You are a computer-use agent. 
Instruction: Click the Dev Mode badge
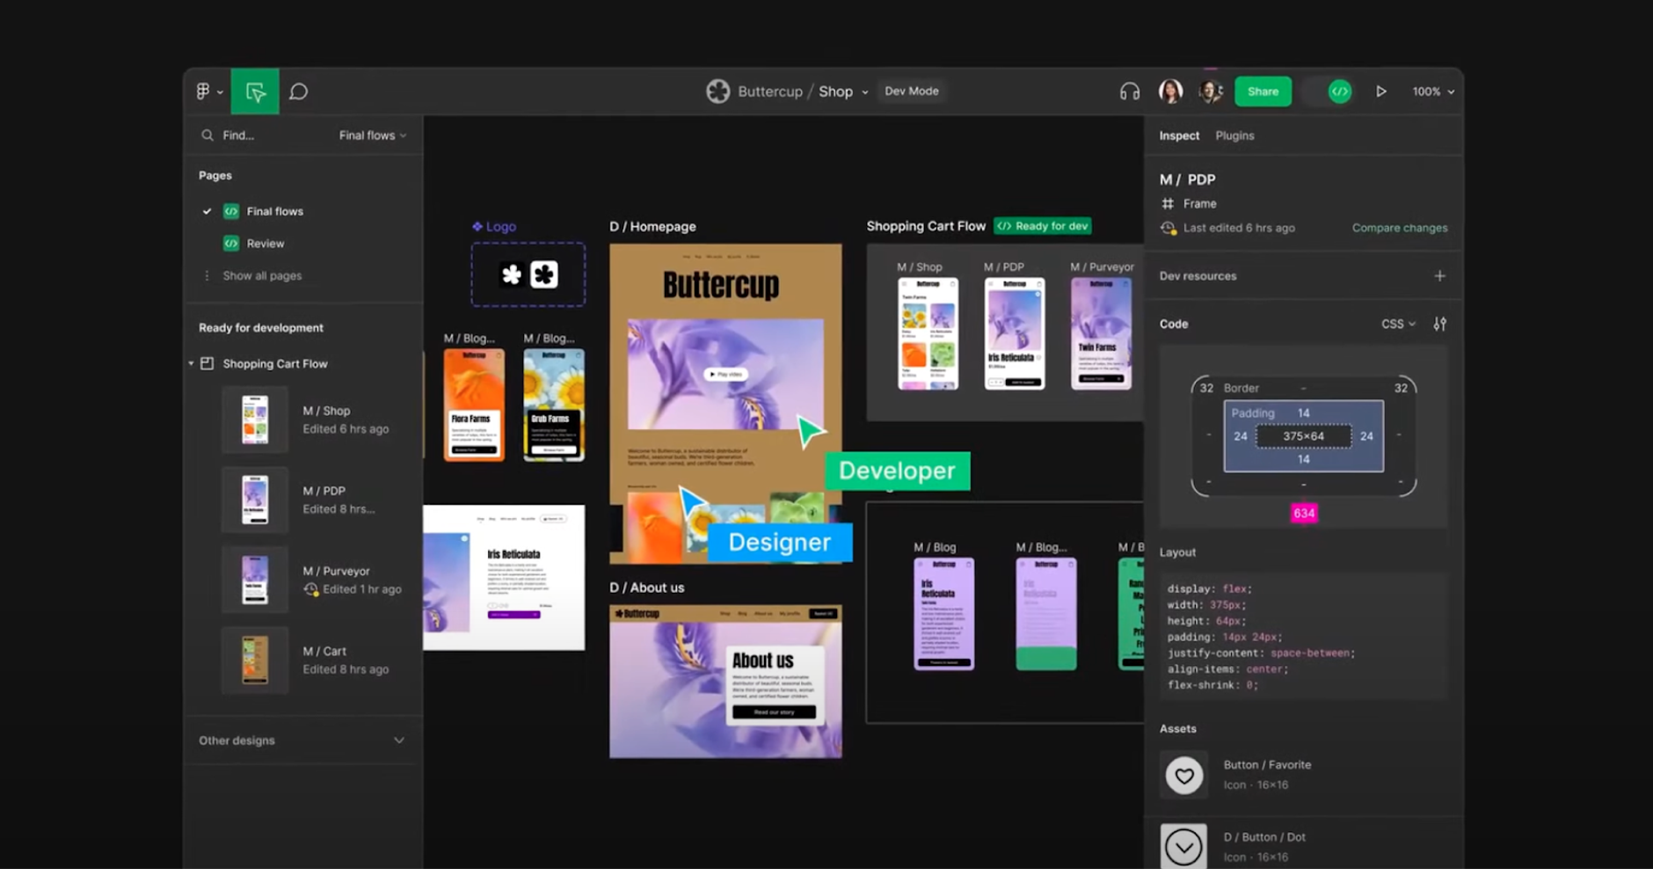pyautogui.click(x=912, y=91)
